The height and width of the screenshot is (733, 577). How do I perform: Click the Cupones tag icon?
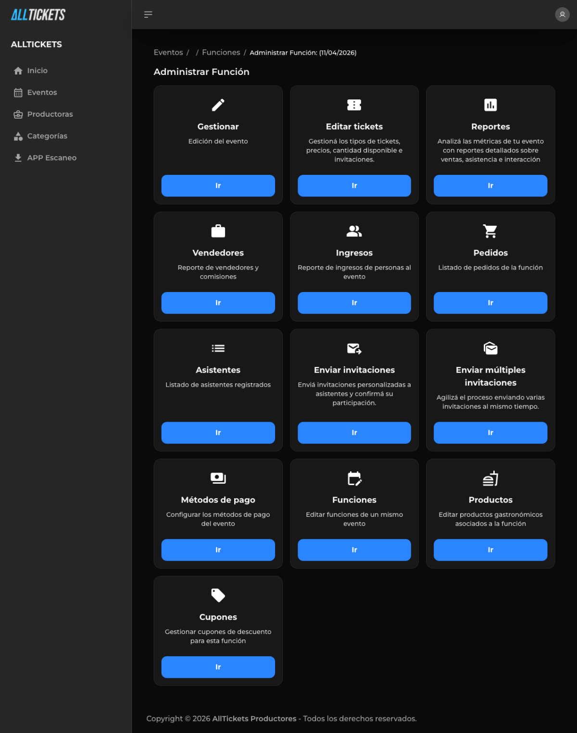[218, 595]
